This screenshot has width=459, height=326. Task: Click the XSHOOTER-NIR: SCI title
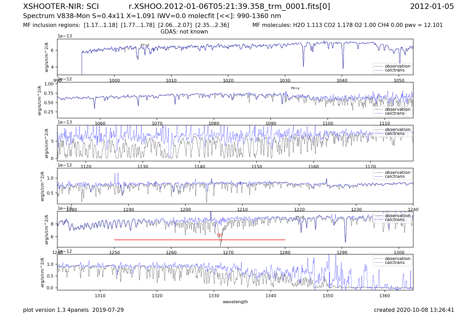pyautogui.click(x=61, y=7)
